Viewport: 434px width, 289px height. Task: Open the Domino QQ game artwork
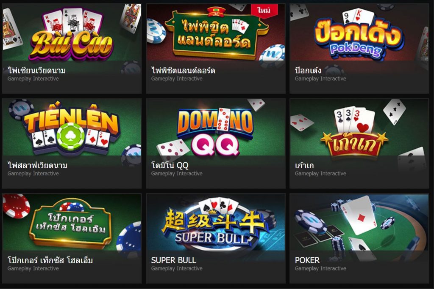tap(216, 127)
